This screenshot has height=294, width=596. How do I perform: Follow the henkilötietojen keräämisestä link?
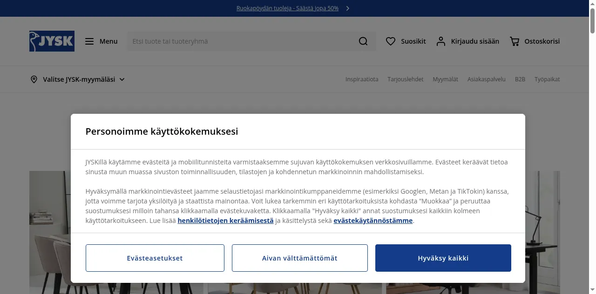[x=225, y=221]
